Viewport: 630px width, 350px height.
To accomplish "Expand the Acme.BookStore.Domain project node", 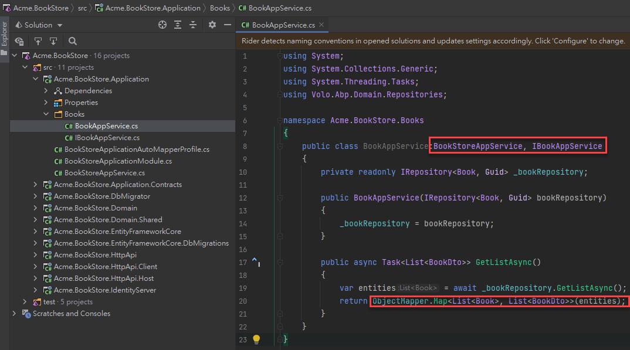I will tap(35, 208).
